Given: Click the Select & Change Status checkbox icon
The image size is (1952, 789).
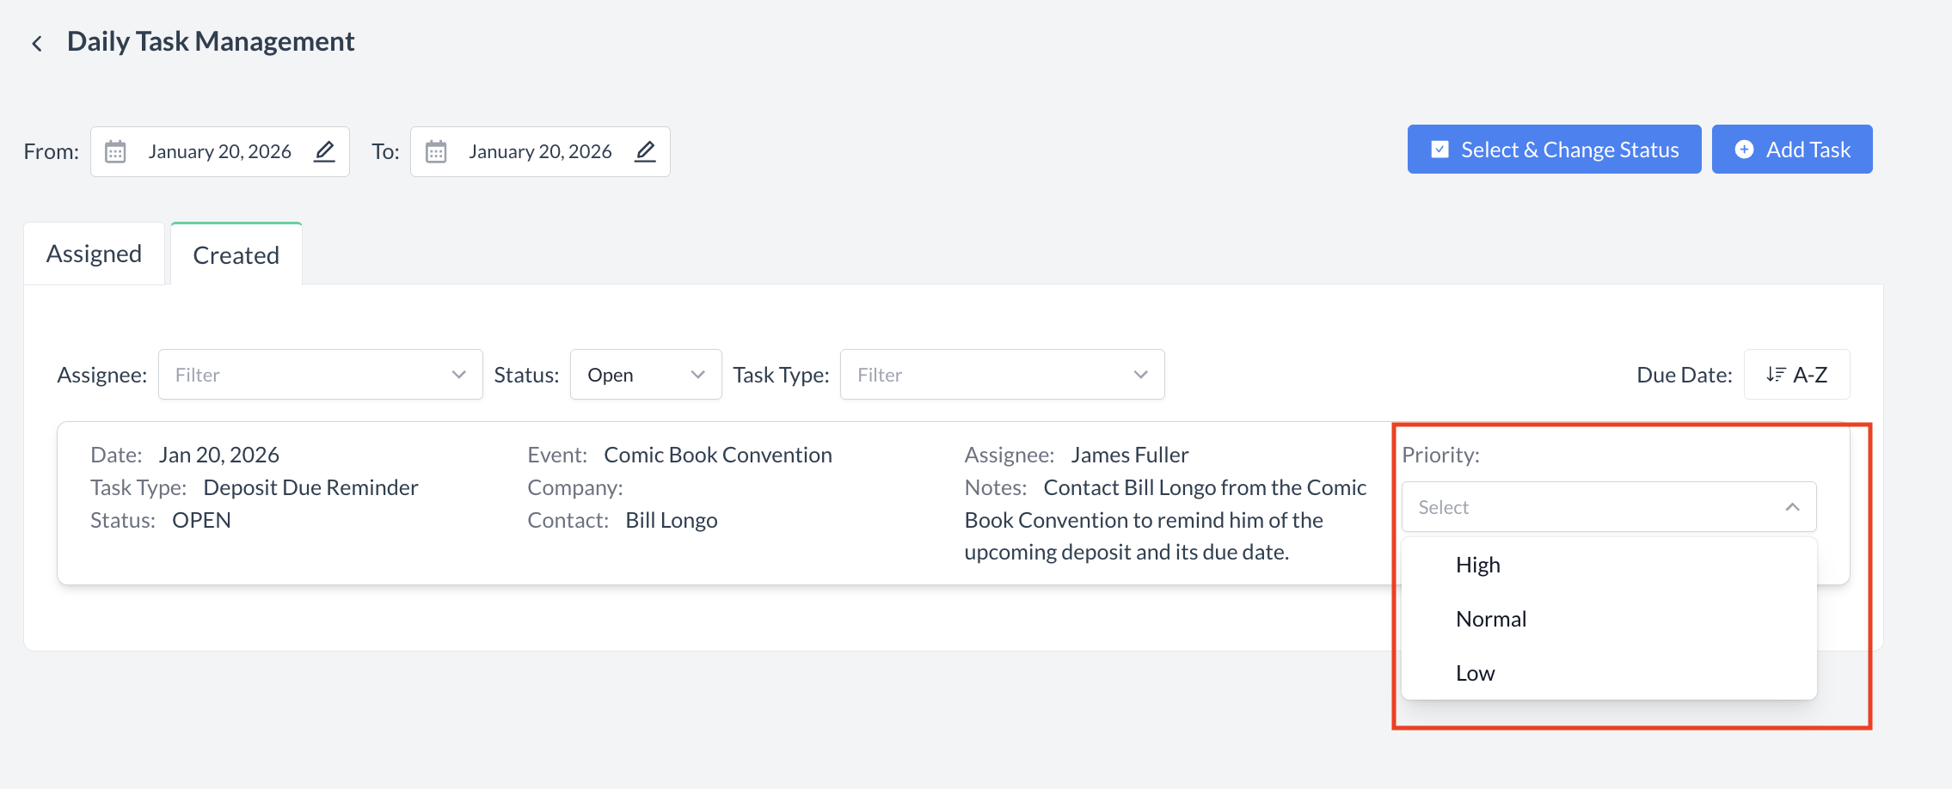Looking at the screenshot, I should pyautogui.click(x=1439, y=150).
